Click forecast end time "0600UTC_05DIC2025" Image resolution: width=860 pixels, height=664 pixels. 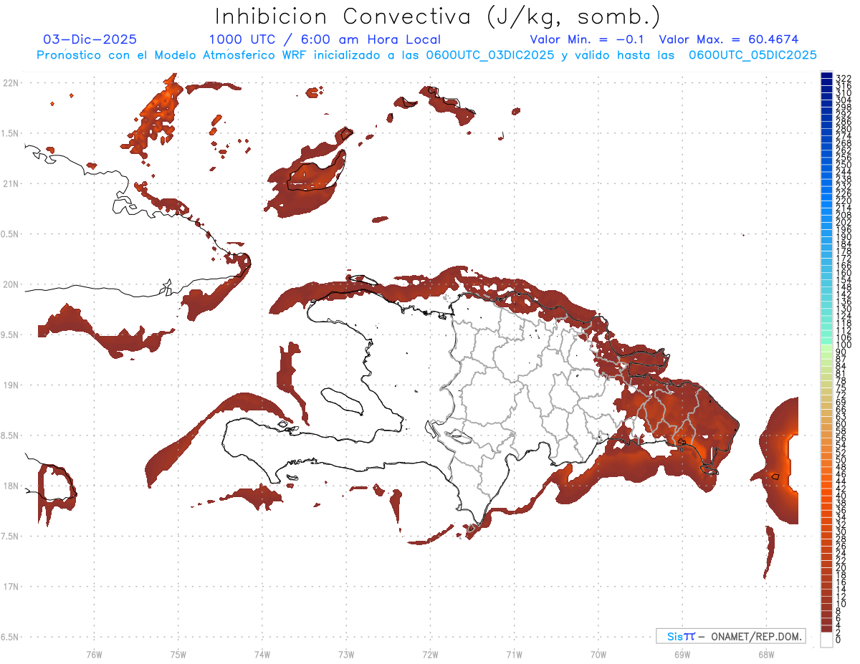click(x=752, y=55)
